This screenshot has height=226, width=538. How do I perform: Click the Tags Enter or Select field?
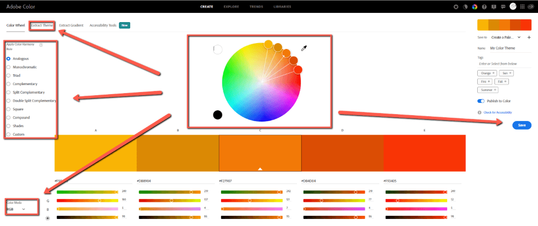(x=504, y=64)
